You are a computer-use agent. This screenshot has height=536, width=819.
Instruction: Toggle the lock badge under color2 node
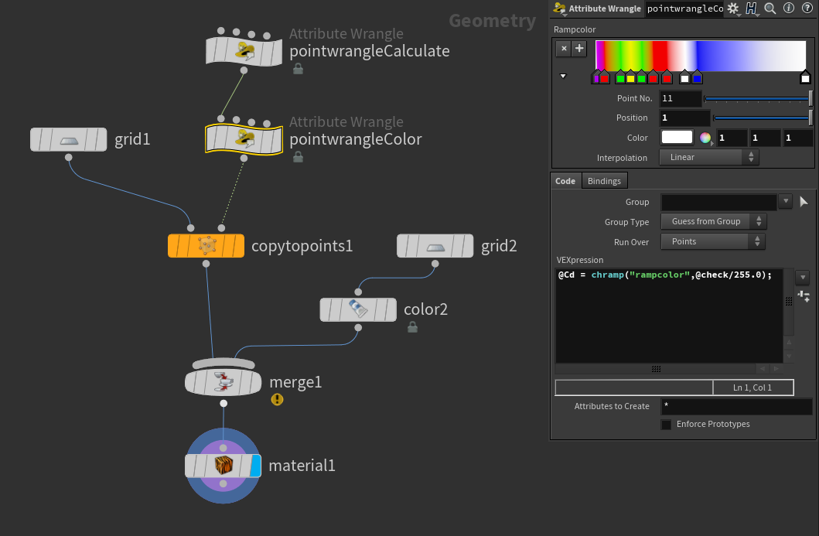click(412, 327)
